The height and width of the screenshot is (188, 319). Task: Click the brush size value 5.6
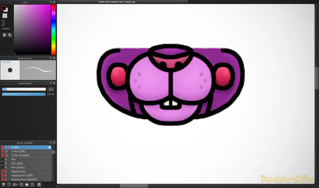pyautogui.click(x=51, y=89)
